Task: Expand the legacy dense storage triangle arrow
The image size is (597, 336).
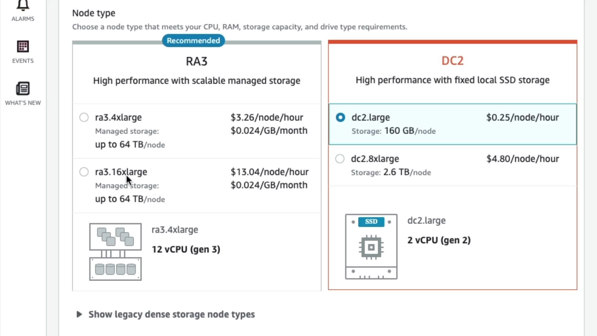Action: pyautogui.click(x=79, y=314)
